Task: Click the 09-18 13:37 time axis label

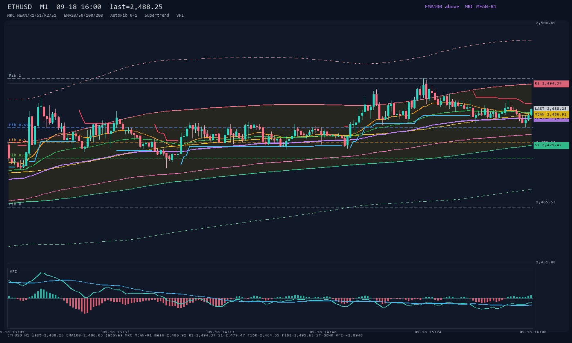Action: click(116, 332)
